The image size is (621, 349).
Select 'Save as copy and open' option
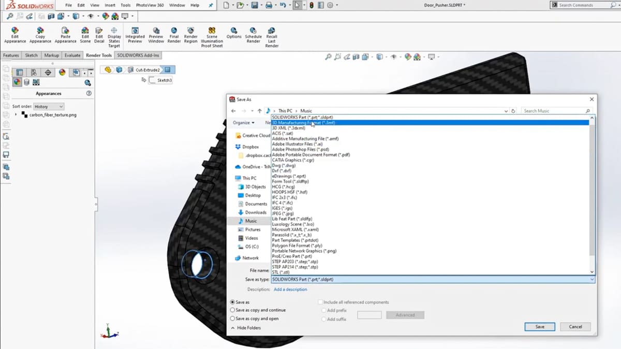[232, 318]
